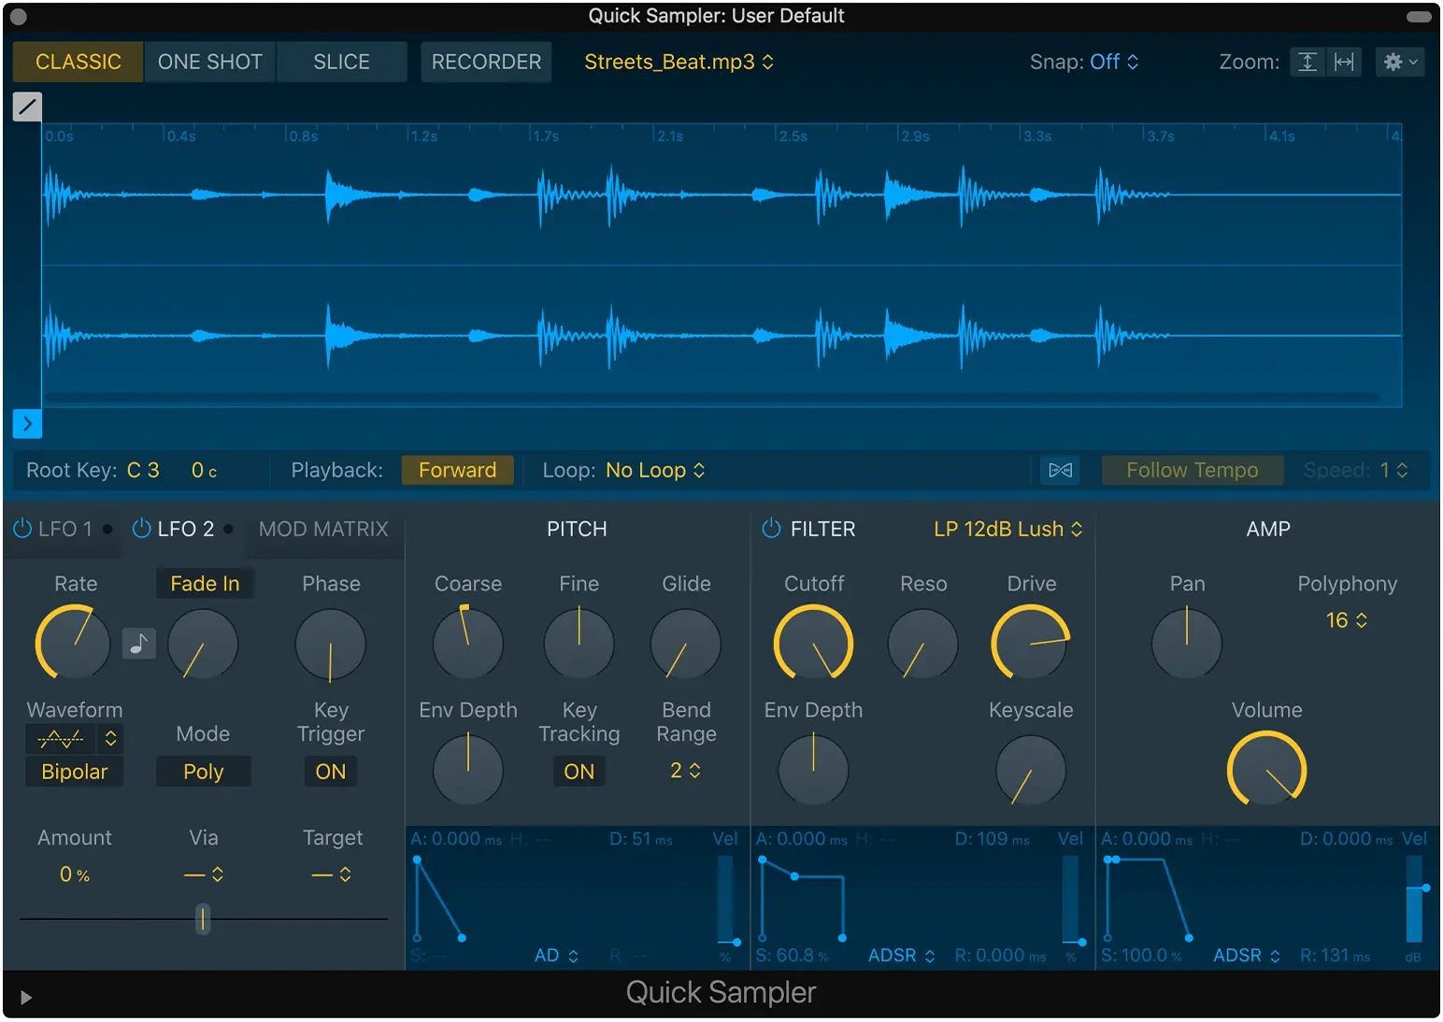
Task: Toggle the LFO 1 power icon
Action: click(x=22, y=529)
